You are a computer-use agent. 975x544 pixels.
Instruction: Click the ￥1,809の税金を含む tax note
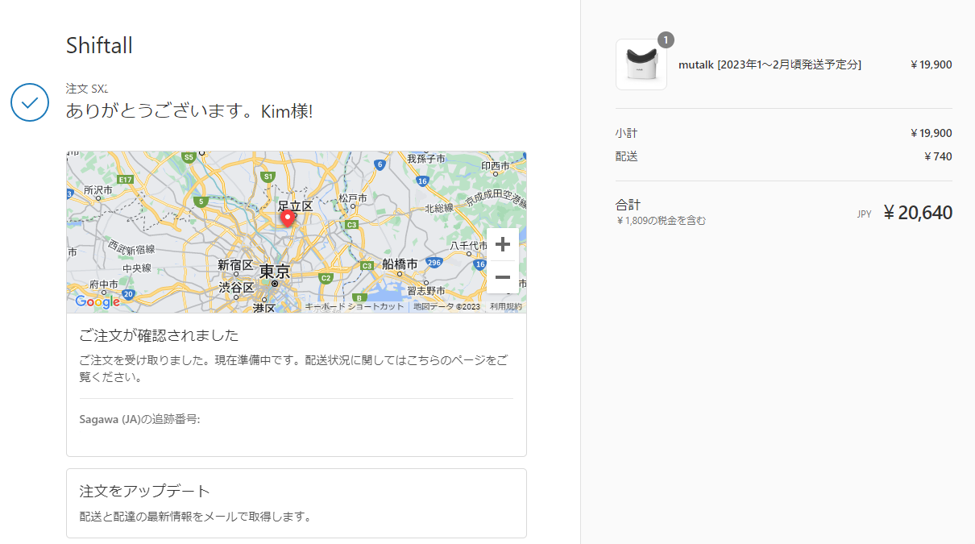[661, 221]
